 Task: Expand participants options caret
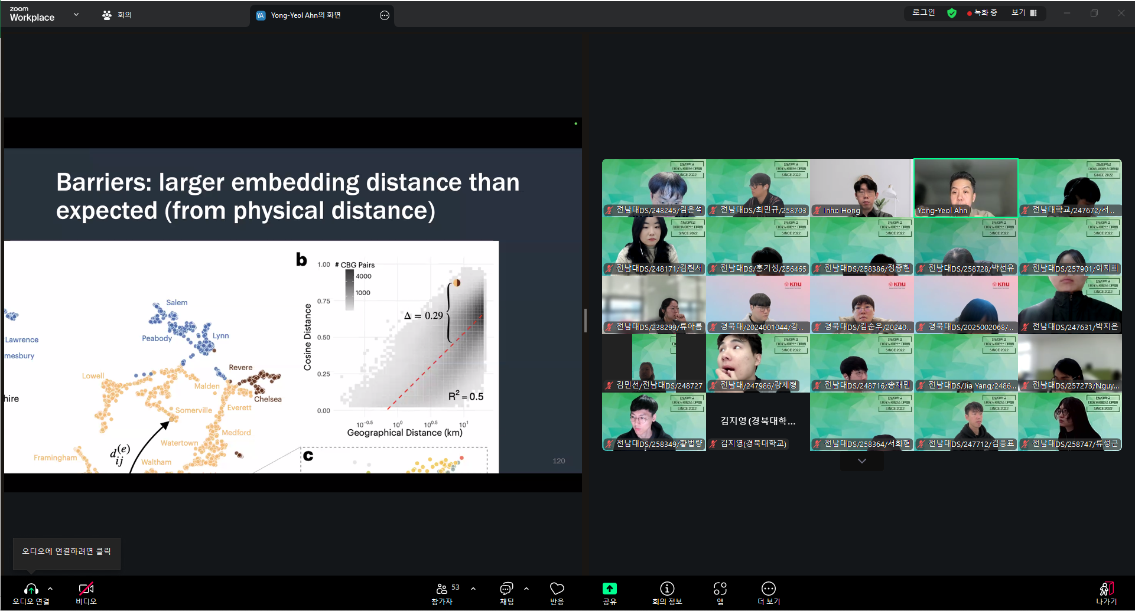pos(473,589)
